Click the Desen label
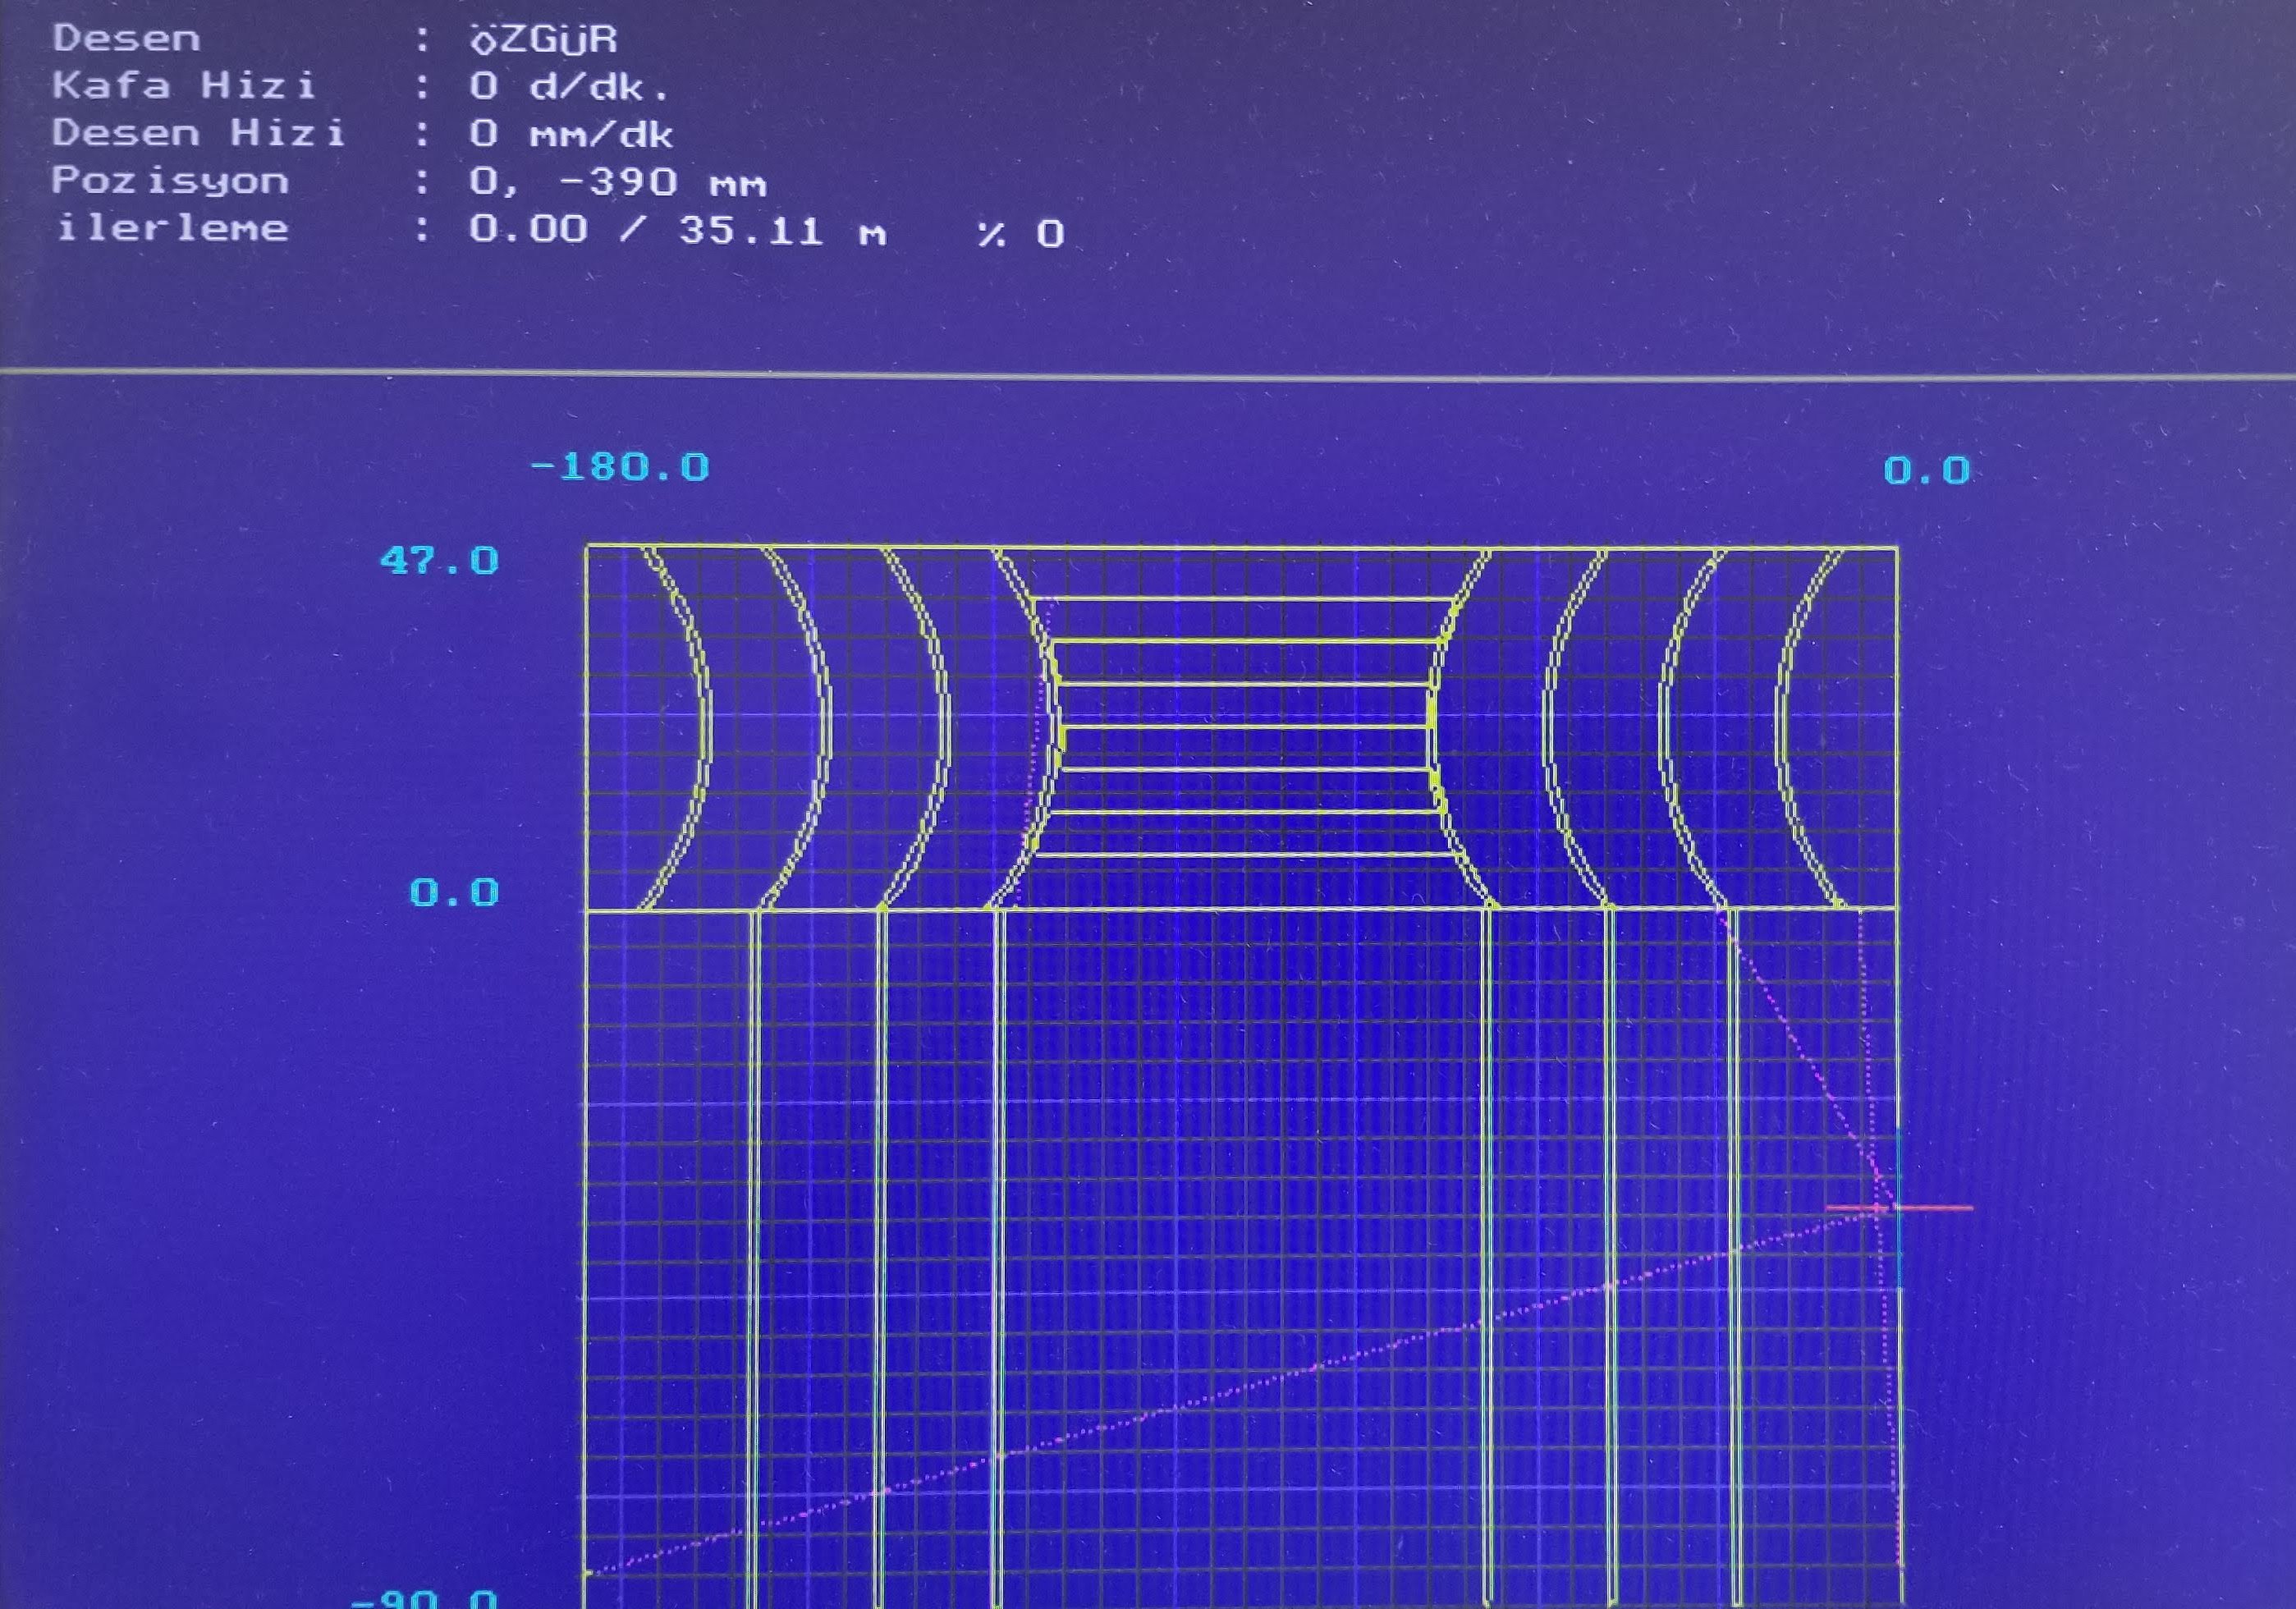Viewport: 2296px width, 1609px height. 127,39
